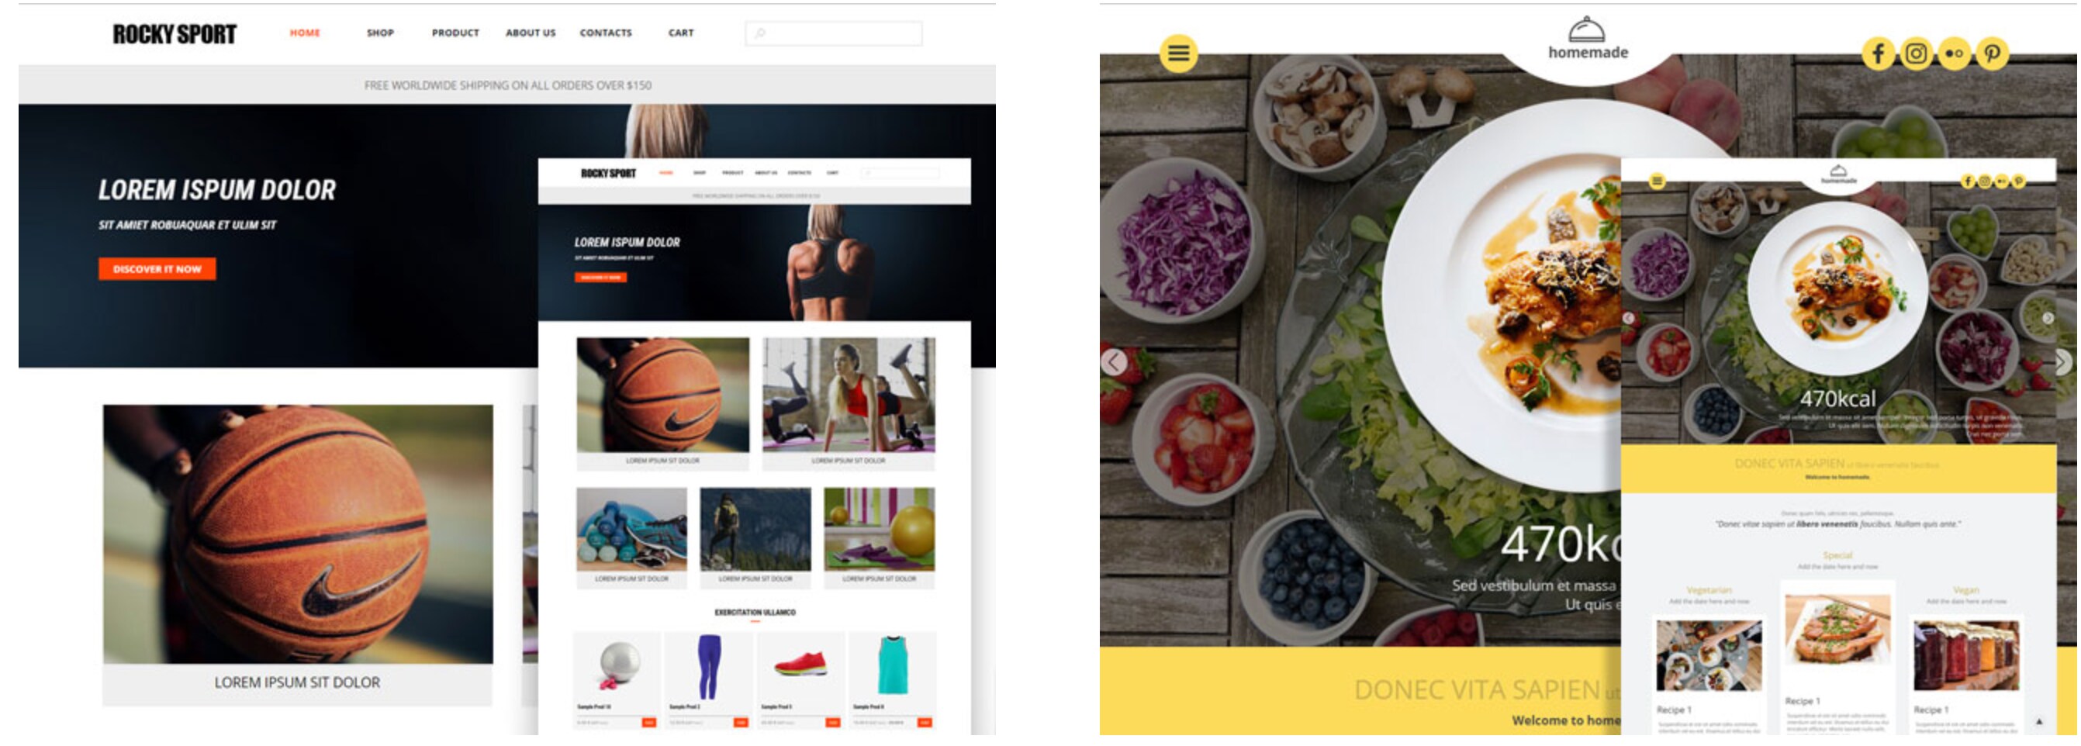Screen dimensions: 2081x746
Task: Click the Flickr dots icon
Action: pyautogui.click(x=1954, y=54)
